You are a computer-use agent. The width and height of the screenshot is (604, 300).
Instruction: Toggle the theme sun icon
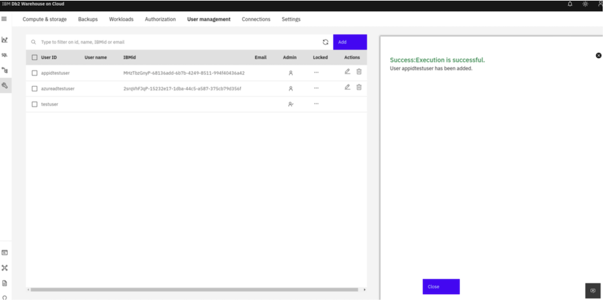coord(585,4)
